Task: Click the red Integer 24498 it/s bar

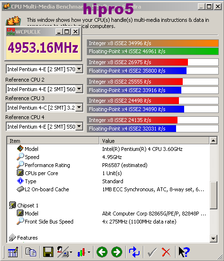Action: click(153, 101)
